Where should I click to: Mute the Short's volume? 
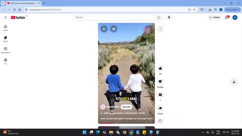point(113,29)
